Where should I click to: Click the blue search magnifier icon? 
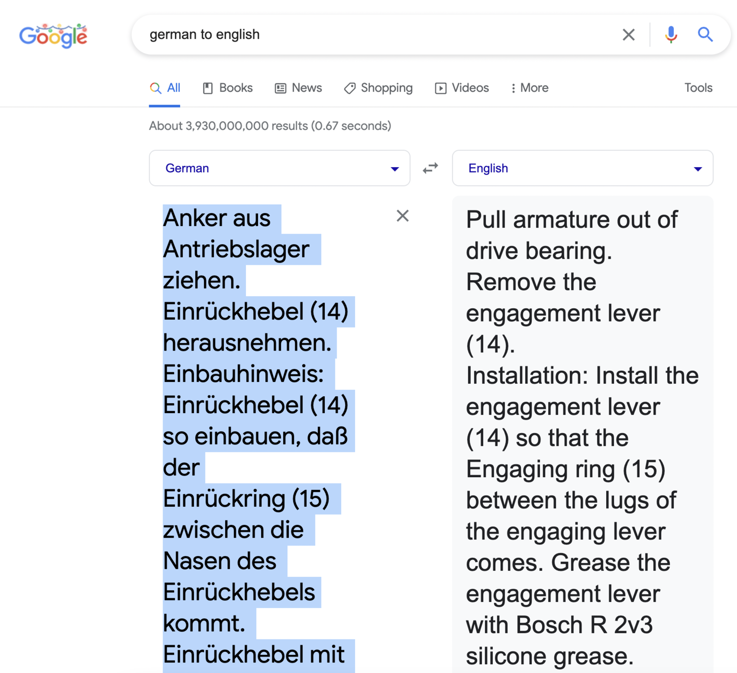click(x=705, y=35)
